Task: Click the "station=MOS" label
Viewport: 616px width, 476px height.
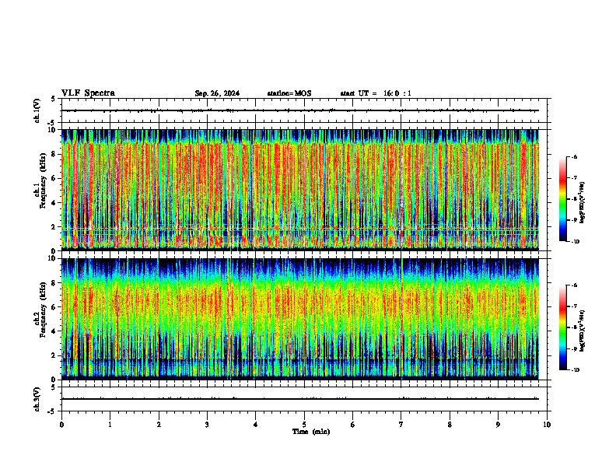Action: (289, 93)
